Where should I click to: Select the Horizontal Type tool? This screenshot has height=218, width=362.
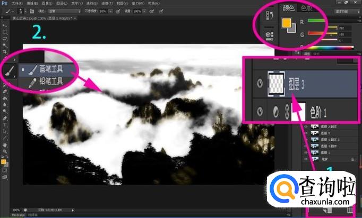point(5,125)
